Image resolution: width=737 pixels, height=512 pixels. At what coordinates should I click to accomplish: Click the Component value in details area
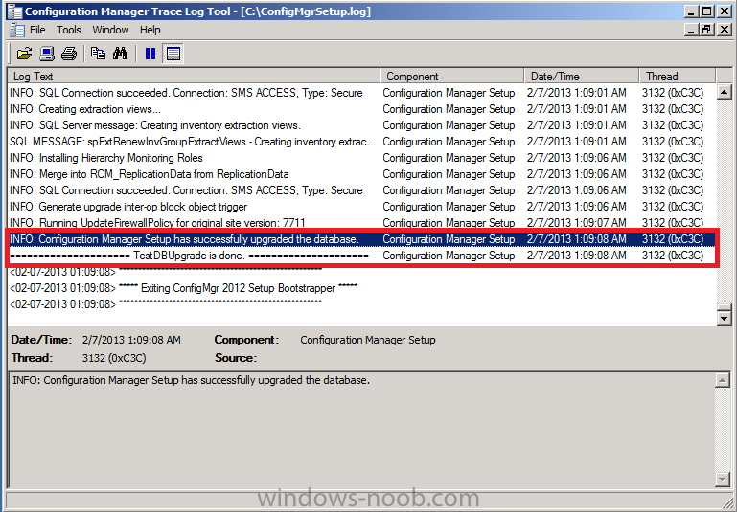click(x=368, y=340)
